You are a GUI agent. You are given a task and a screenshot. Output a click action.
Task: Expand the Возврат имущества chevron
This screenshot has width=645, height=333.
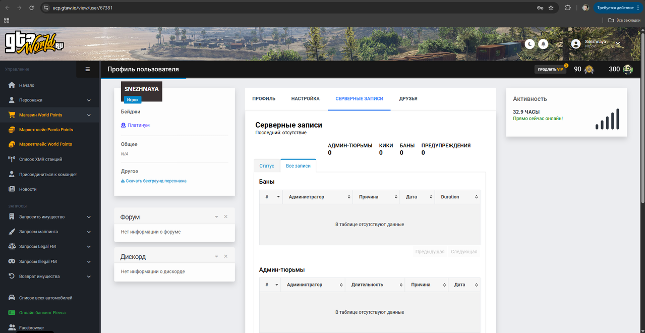point(89,276)
